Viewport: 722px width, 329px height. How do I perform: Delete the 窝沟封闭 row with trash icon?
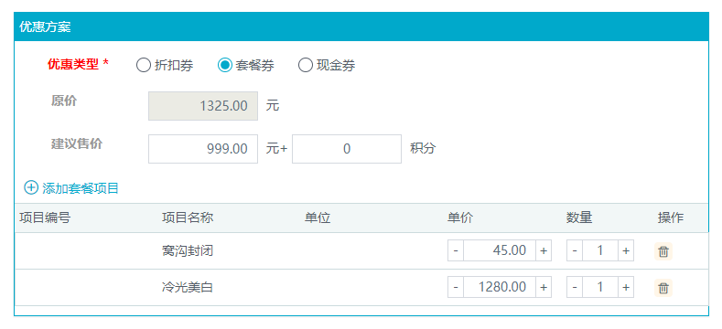point(663,251)
